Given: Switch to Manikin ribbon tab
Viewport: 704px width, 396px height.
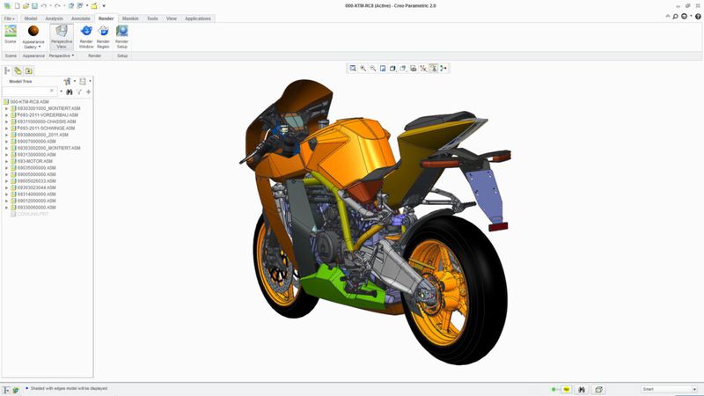Looking at the screenshot, I should [x=130, y=18].
